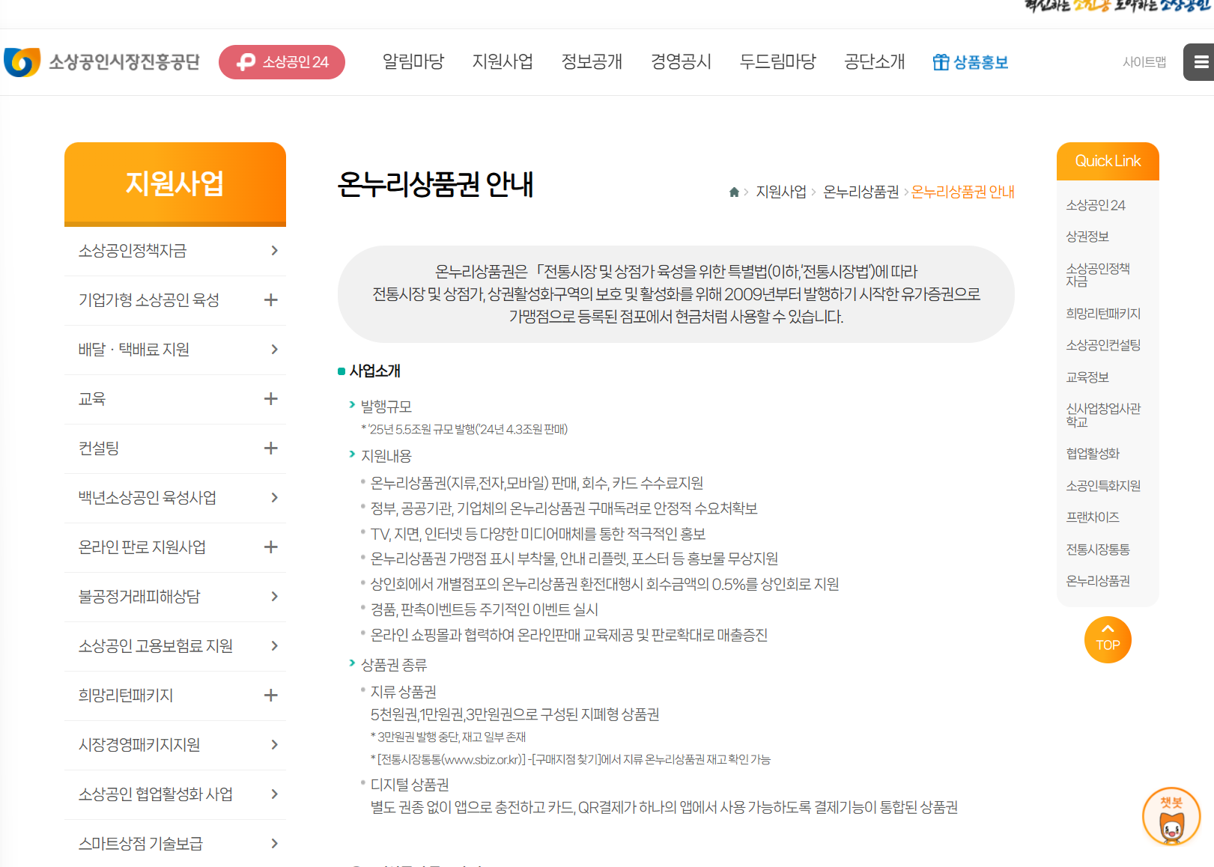Open 소상공인정책자금 sidebar arrow
The height and width of the screenshot is (867, 1214).
[x=274, y=251]
